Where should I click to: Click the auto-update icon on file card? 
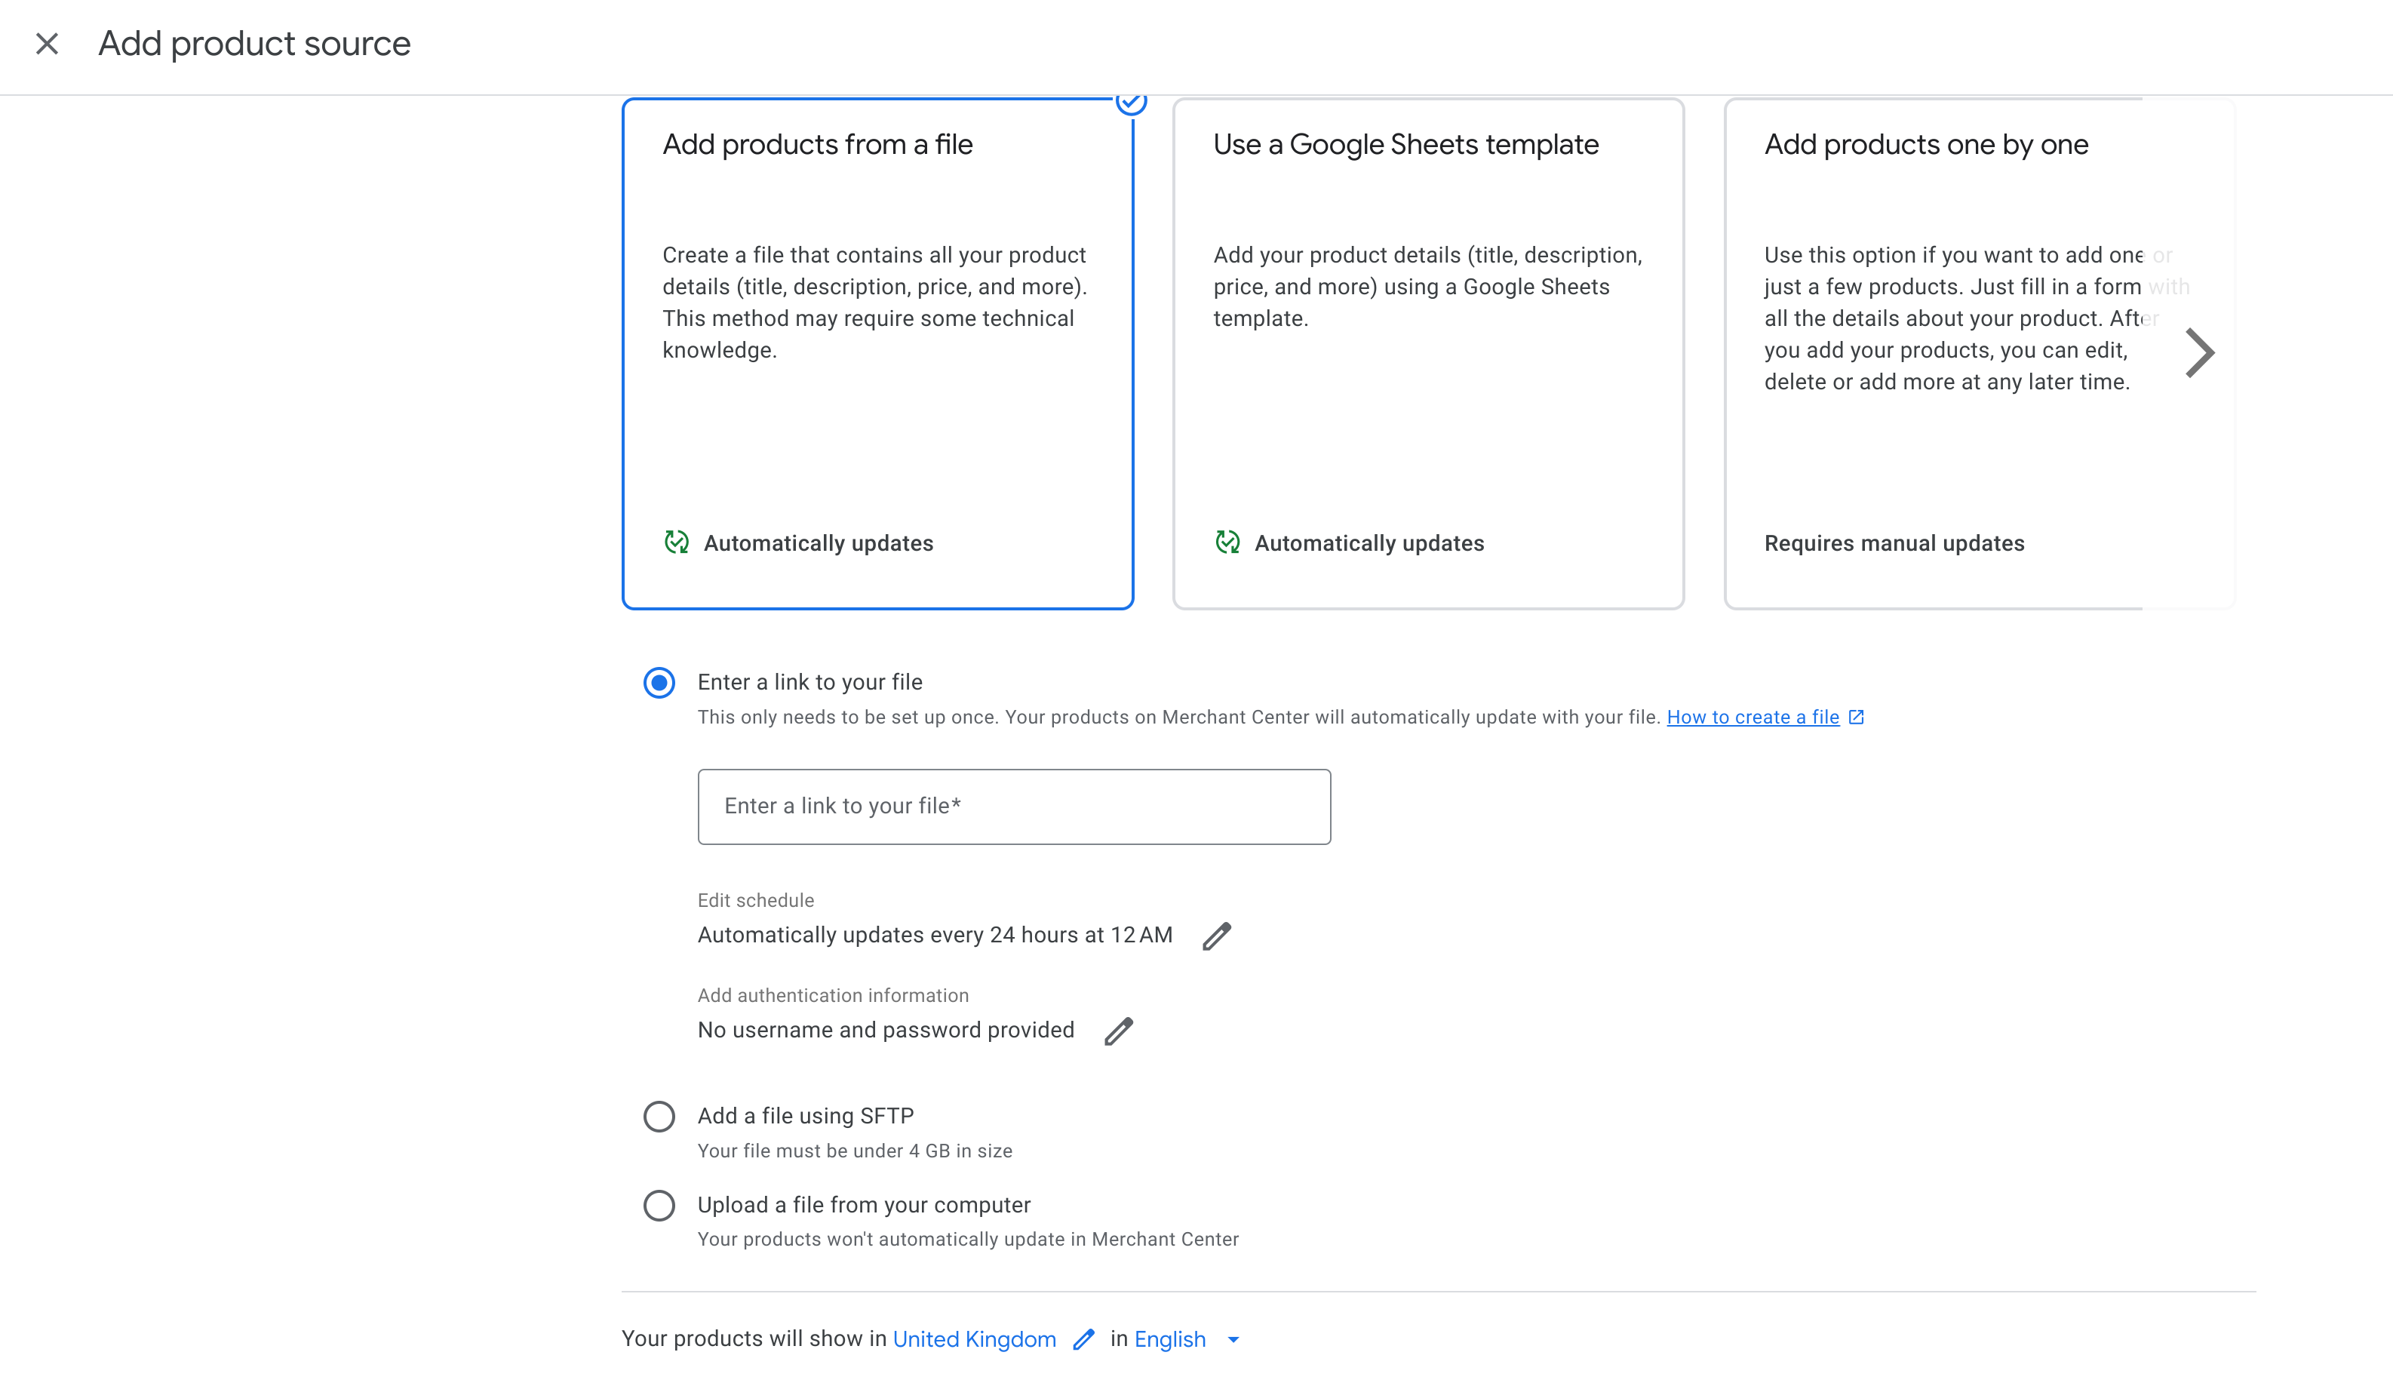(x=676, y=542)
